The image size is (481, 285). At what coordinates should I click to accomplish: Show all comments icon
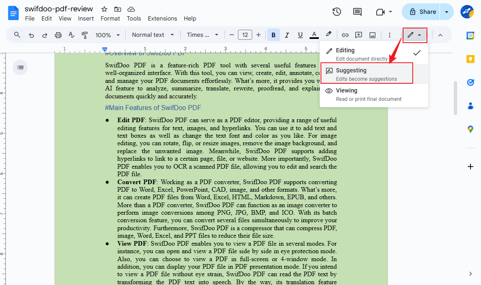[357, 12]
